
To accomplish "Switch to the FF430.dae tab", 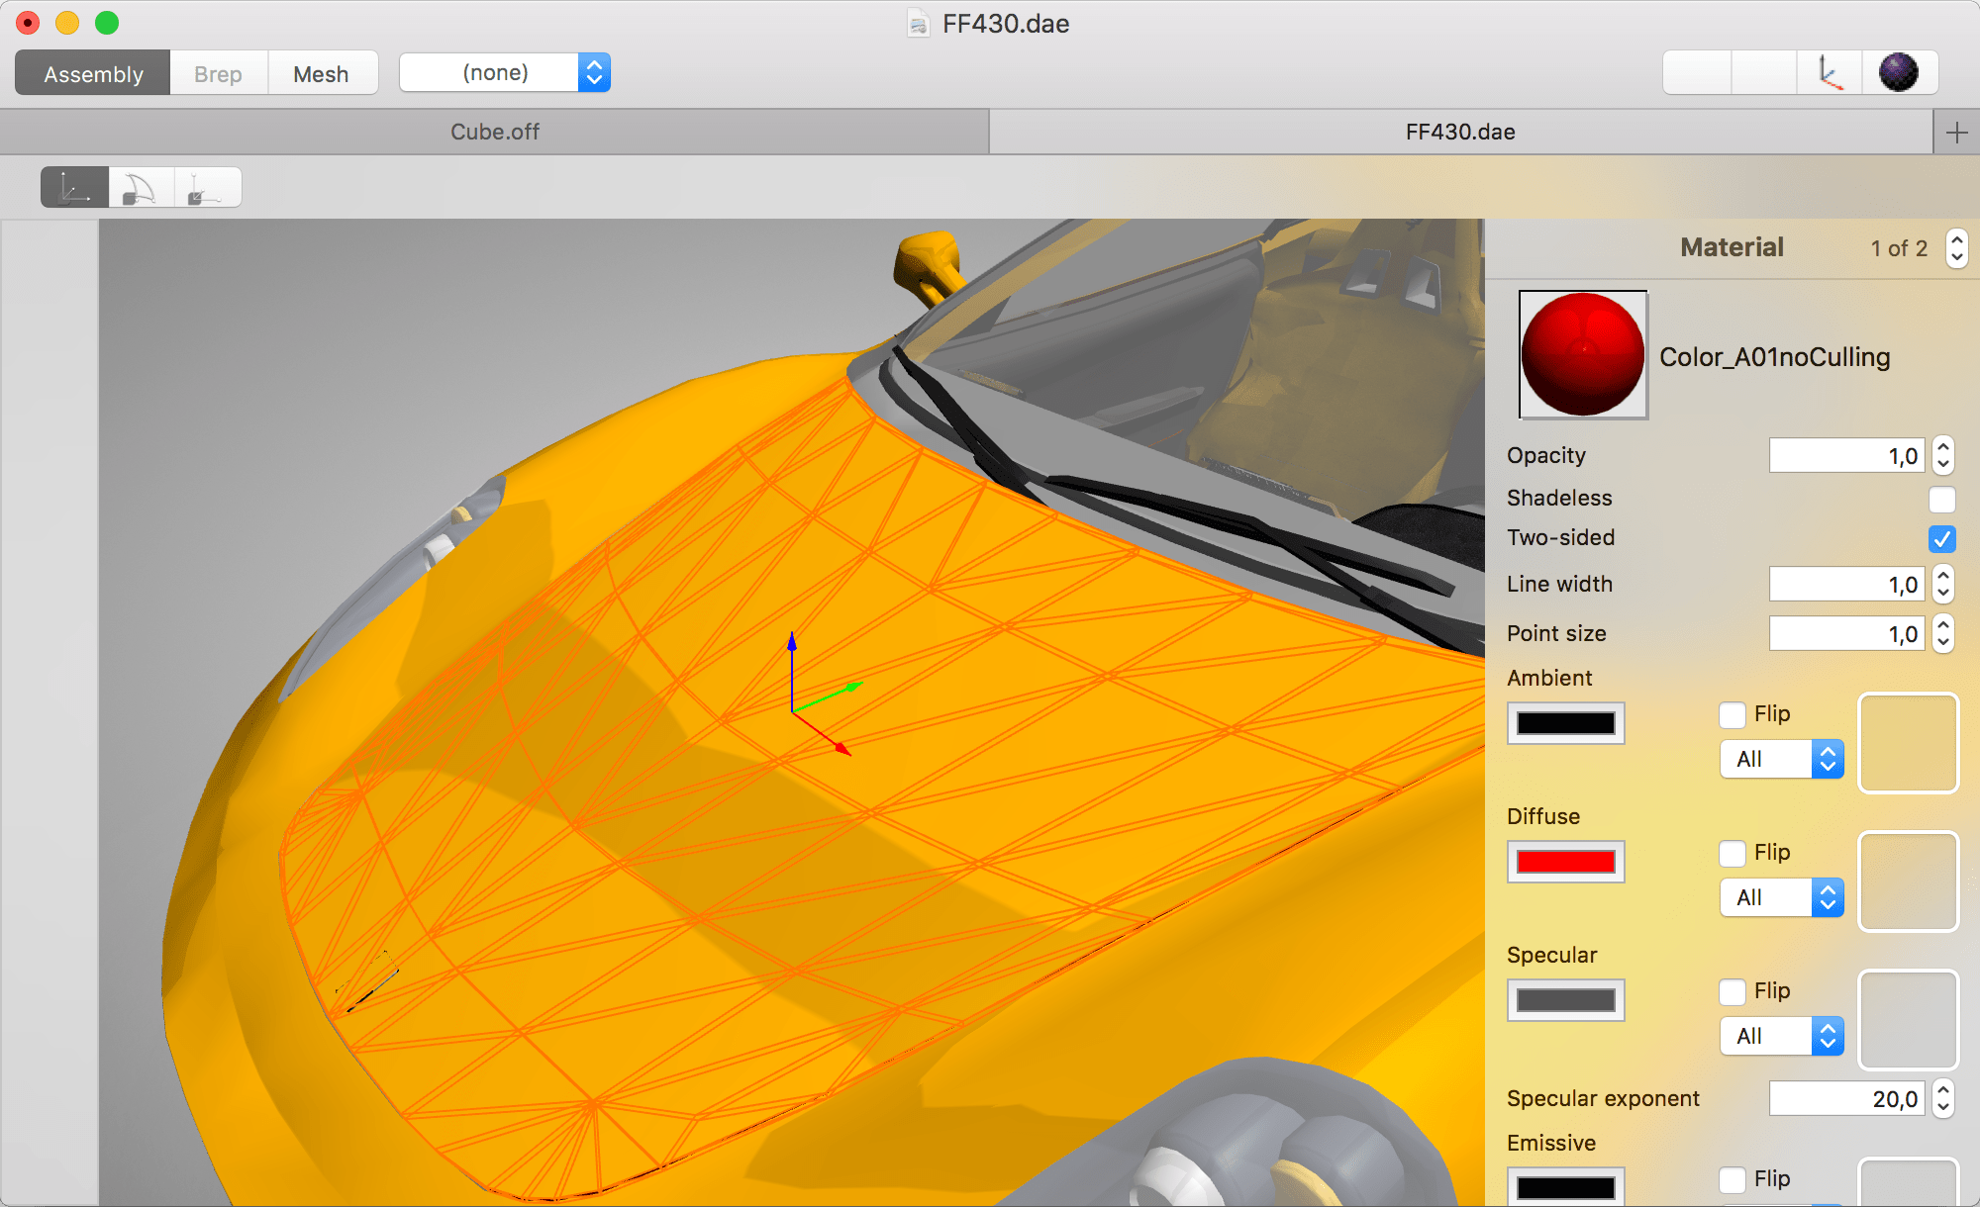I will [1460, 131].
